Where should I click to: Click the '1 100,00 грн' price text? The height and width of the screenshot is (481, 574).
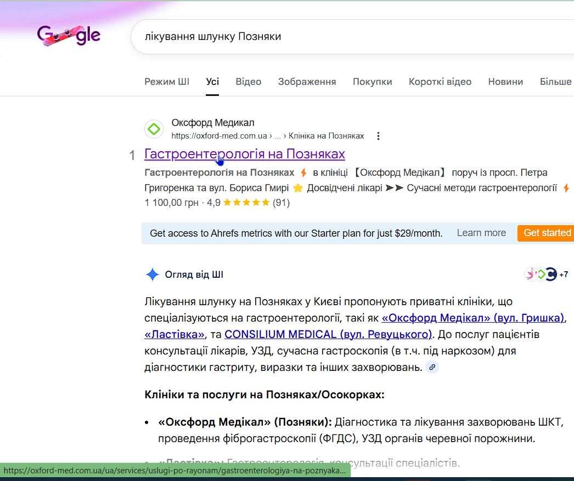(x=171, y=203)
